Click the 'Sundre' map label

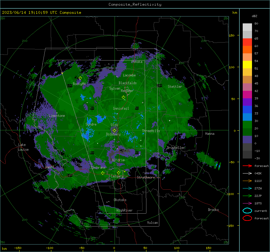click(91, 124)
